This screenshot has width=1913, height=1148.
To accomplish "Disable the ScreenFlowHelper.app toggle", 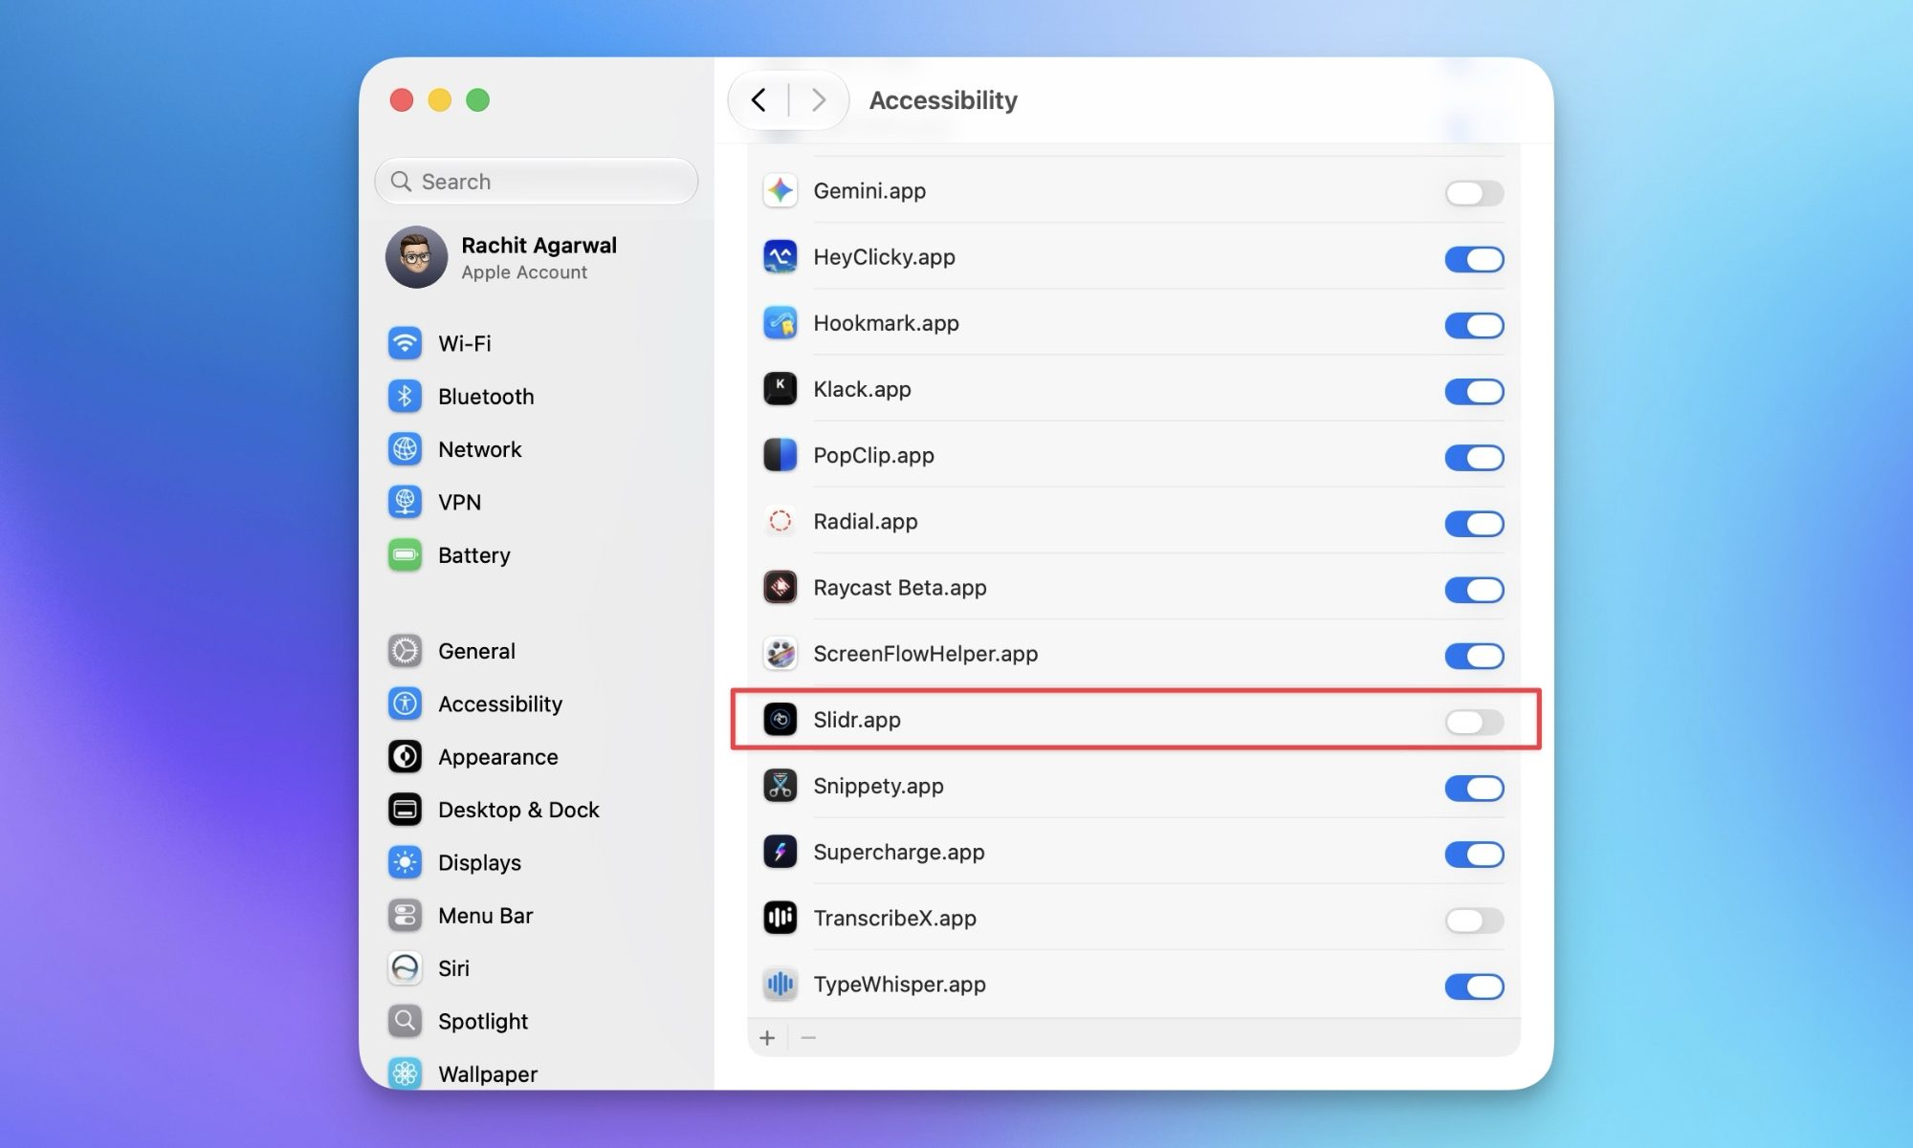I will [x=1474, y=656].
